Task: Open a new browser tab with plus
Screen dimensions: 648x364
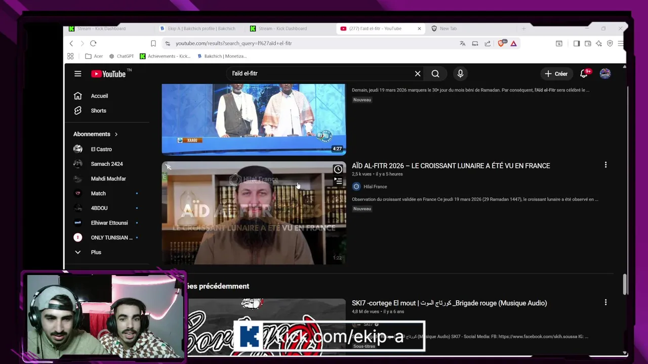Action: tap(523, 28)
